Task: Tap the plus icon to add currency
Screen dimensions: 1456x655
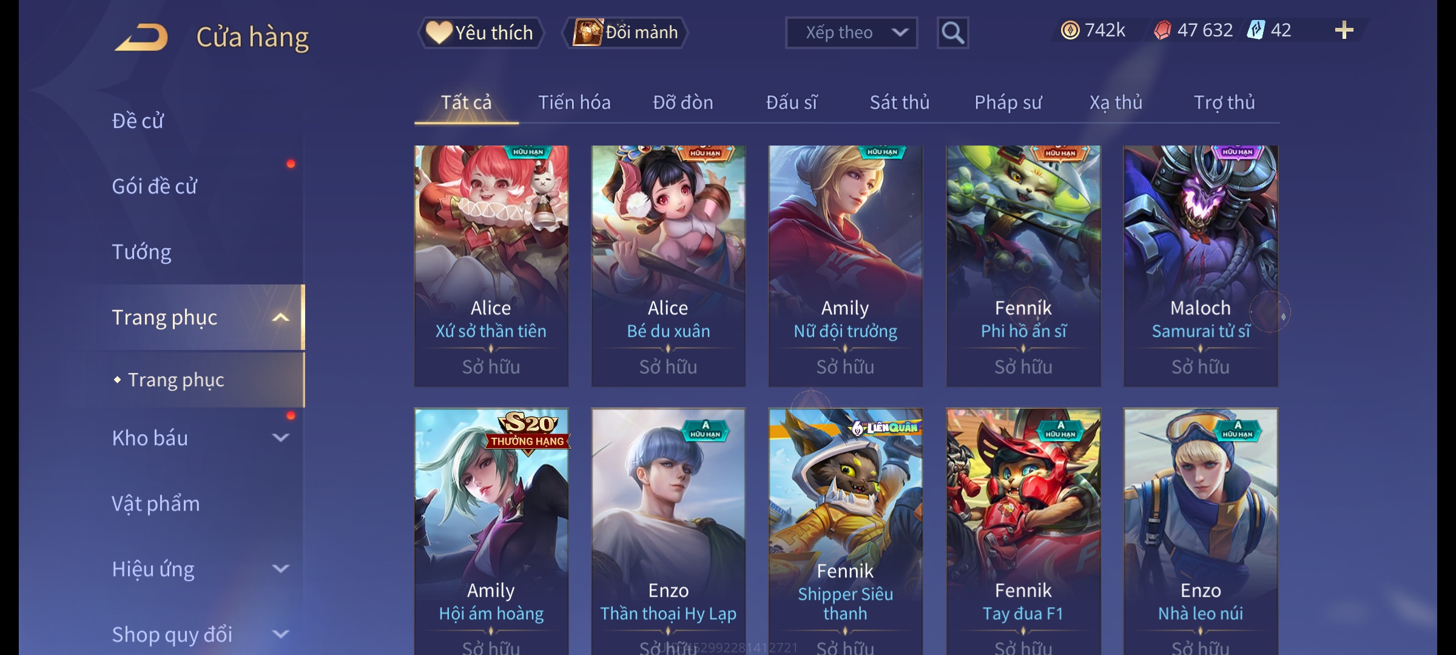Action: 1344,30
